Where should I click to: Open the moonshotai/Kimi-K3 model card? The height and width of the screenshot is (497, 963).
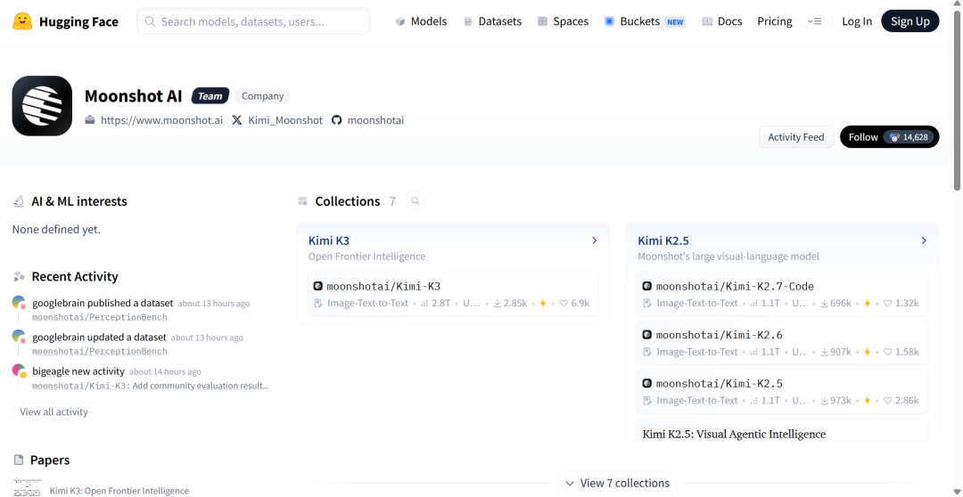(453, 295)
